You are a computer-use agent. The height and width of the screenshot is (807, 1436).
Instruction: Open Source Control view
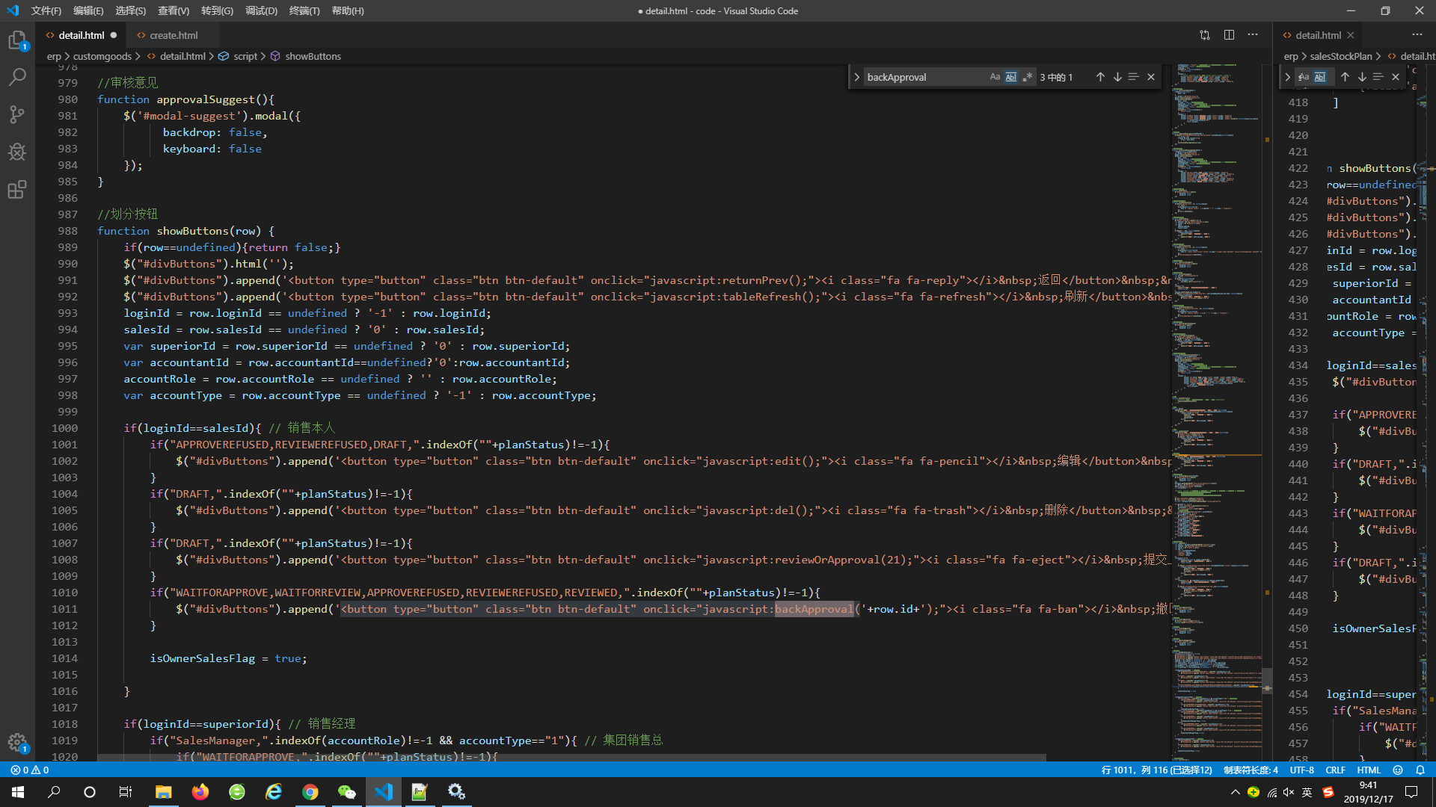17,114
